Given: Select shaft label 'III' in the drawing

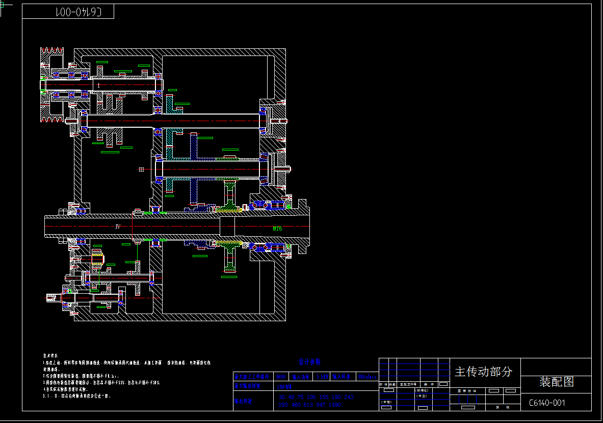Looking at the screenshot, I should 141,170.
